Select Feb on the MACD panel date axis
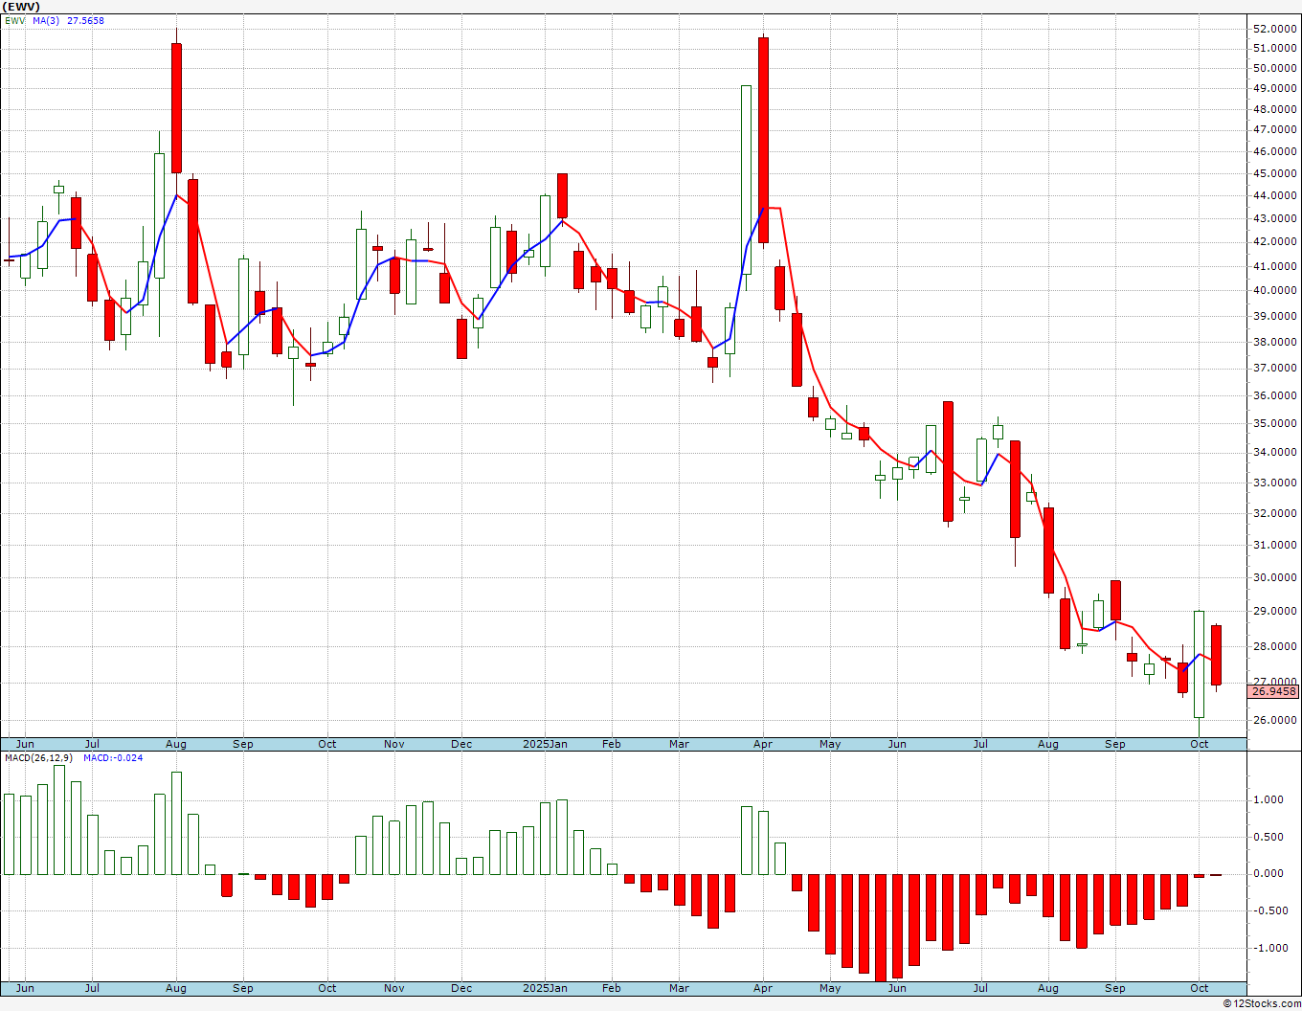Screen dimensions: 1302x1011 pyautogui.click(x=611, y=988)
